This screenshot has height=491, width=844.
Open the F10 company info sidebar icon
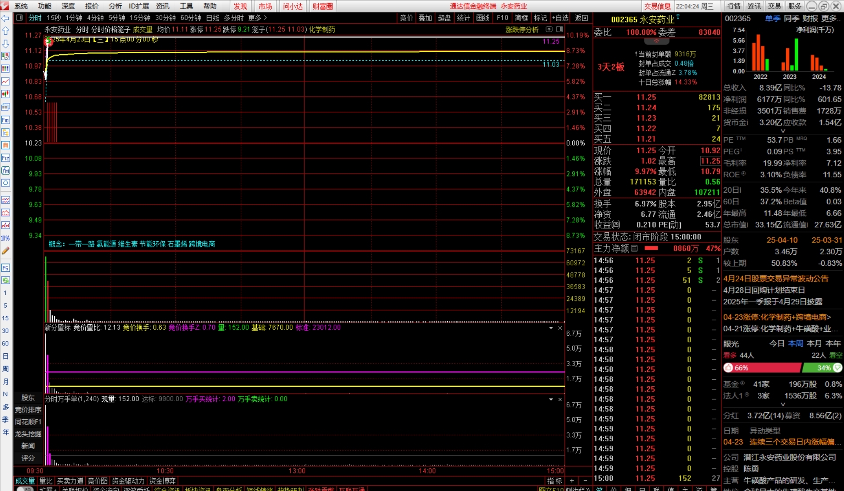5,120
